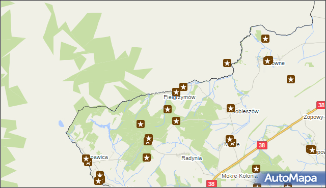The height and width of the screenshot is (188, 326).
Task: Click the Radynia village label
Action: point(192,158)
